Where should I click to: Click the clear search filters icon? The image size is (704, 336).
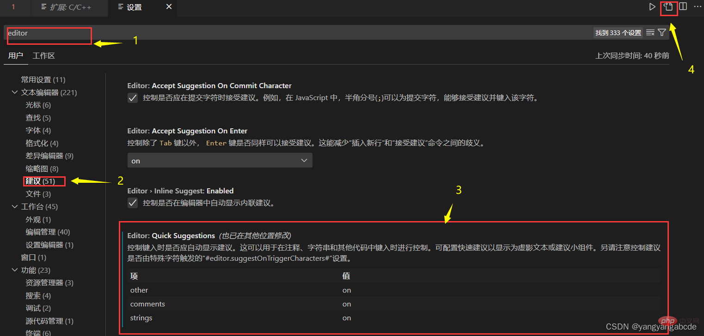651,32
